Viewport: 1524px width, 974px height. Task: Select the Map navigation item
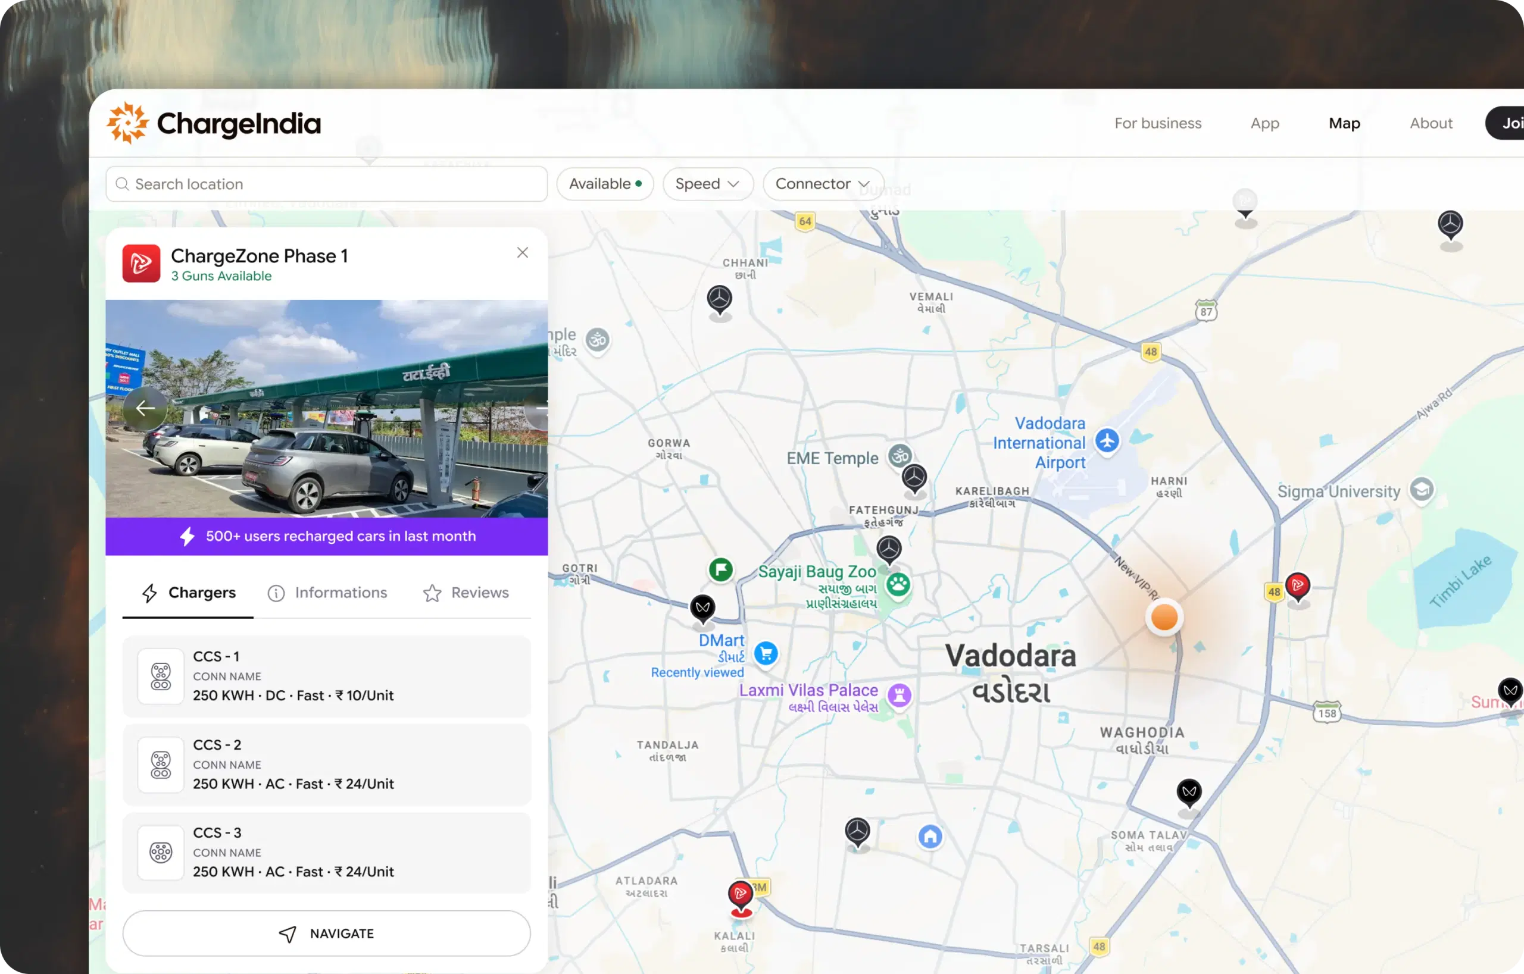(1344, 123)
